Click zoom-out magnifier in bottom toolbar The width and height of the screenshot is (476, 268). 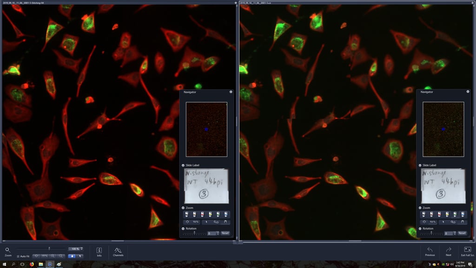tap(61, 256)
